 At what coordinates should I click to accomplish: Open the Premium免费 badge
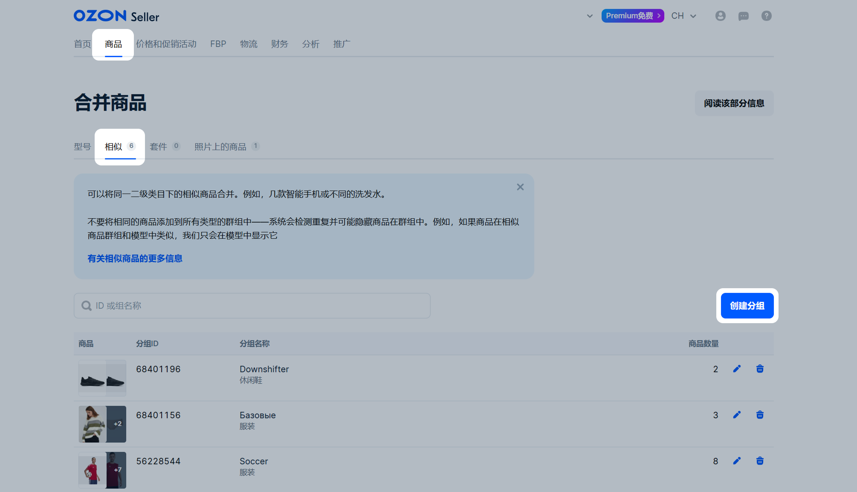(x=632, y=16)
